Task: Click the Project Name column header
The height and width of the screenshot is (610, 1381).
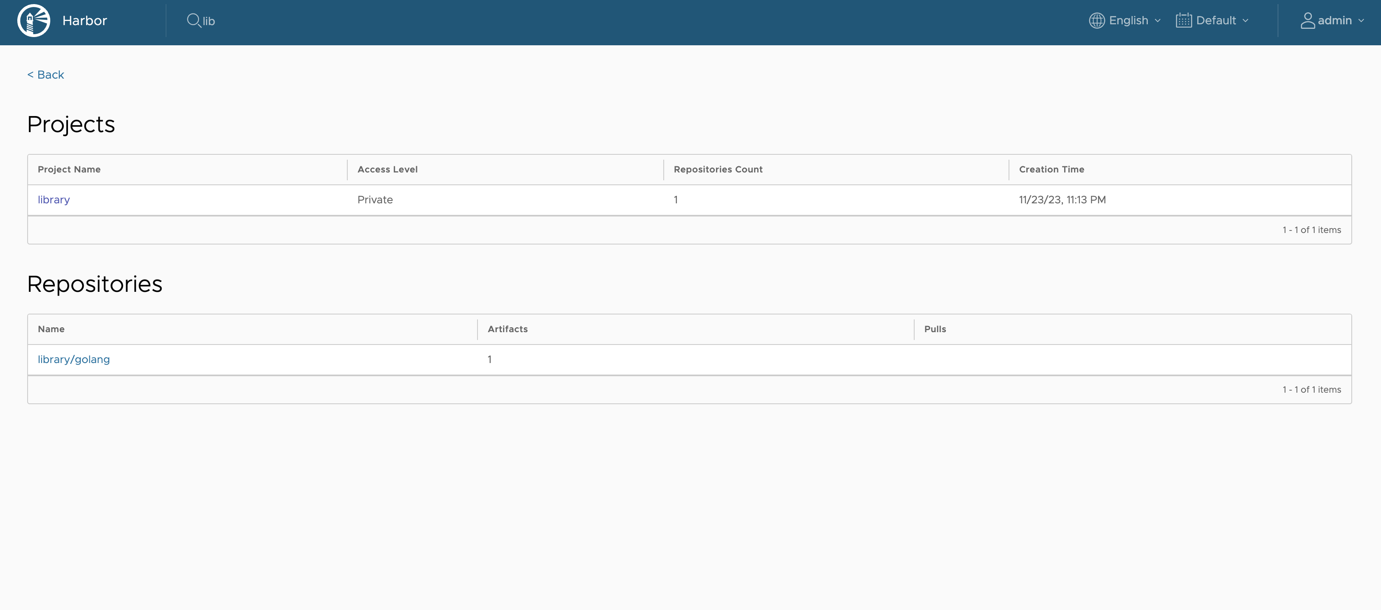Action: tap(69, 169)
